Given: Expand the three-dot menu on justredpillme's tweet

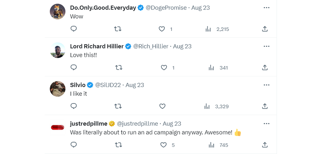Looking at the screenshot, I should [x=266, y=124].
